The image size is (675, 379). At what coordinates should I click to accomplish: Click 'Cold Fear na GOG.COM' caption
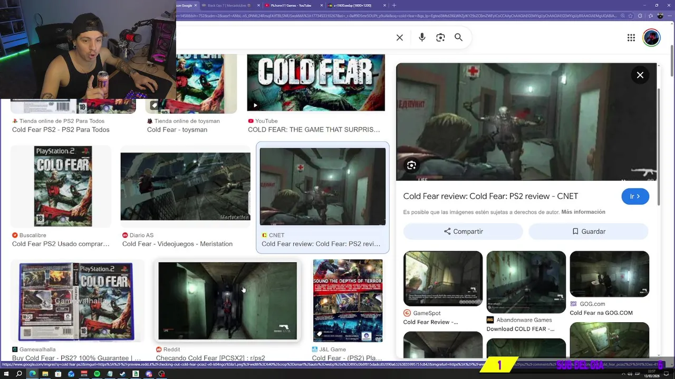click(601, 313)
